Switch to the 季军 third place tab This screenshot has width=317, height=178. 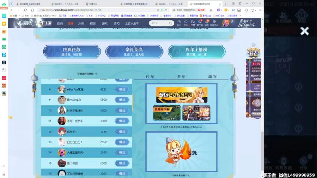pos(213,76)
